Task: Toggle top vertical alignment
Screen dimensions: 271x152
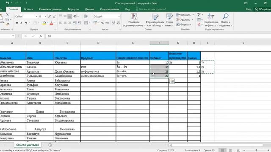Action: point(61,16)
